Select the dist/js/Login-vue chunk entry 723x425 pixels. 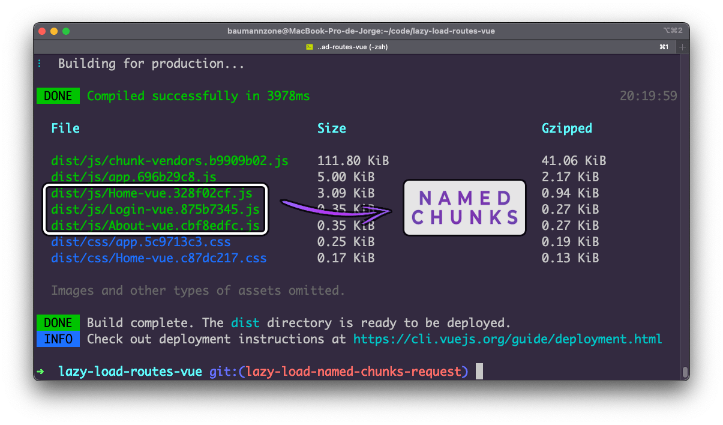coord(154,209)
